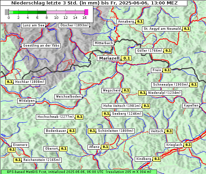Screen dimensions: 206x174
Task: Click the Kapellen label
Action: (x=191, y=105)
